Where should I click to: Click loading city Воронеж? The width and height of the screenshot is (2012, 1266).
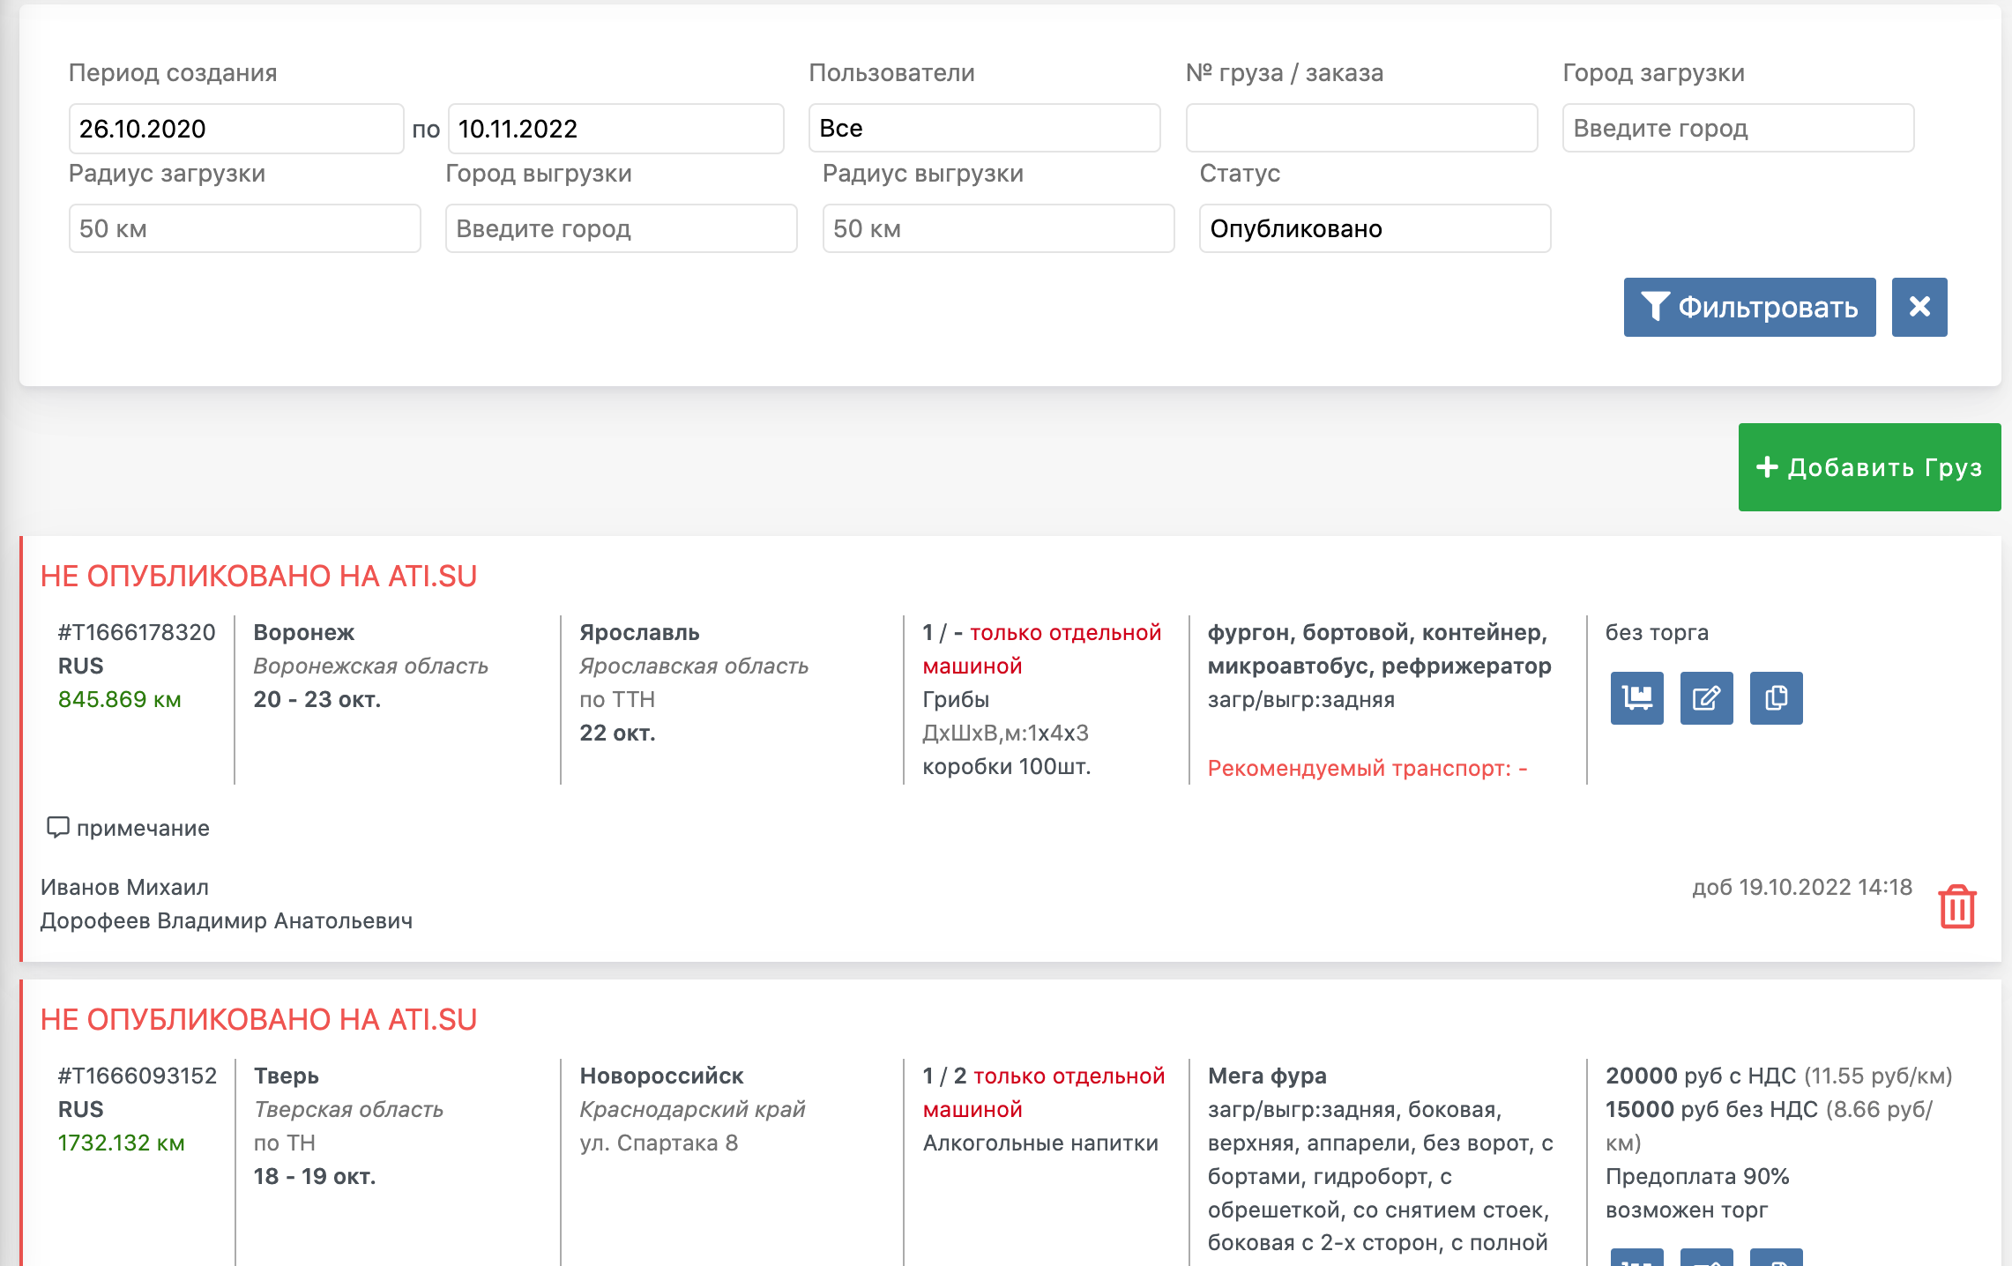pos(304,632)
